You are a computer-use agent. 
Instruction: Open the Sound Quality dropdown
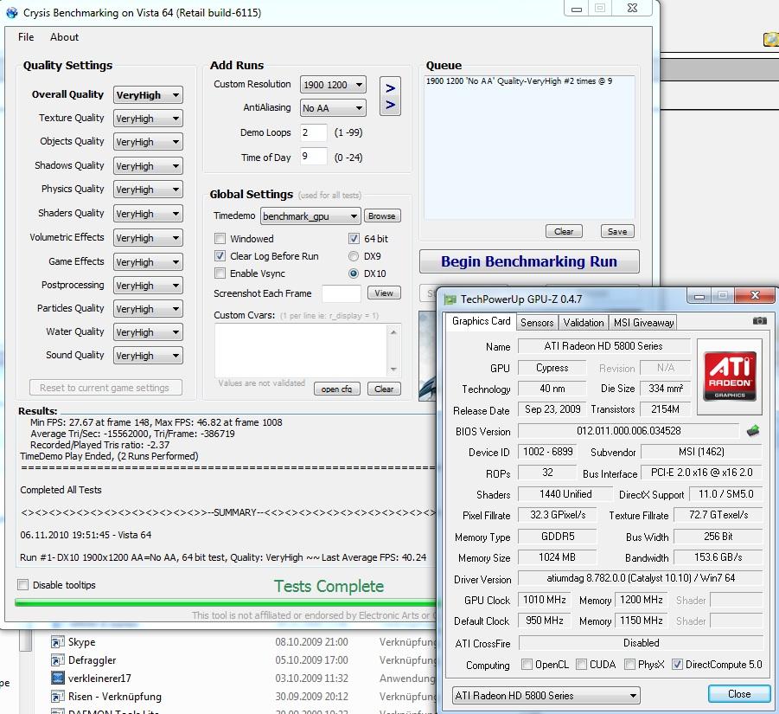[148, 356]
